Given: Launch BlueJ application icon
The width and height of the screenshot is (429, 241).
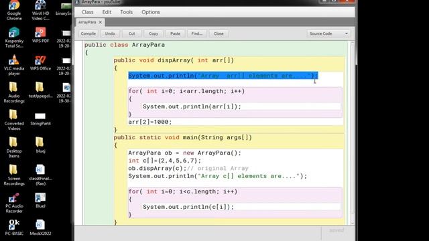Looking at the screenshot, I should point(40,200).
